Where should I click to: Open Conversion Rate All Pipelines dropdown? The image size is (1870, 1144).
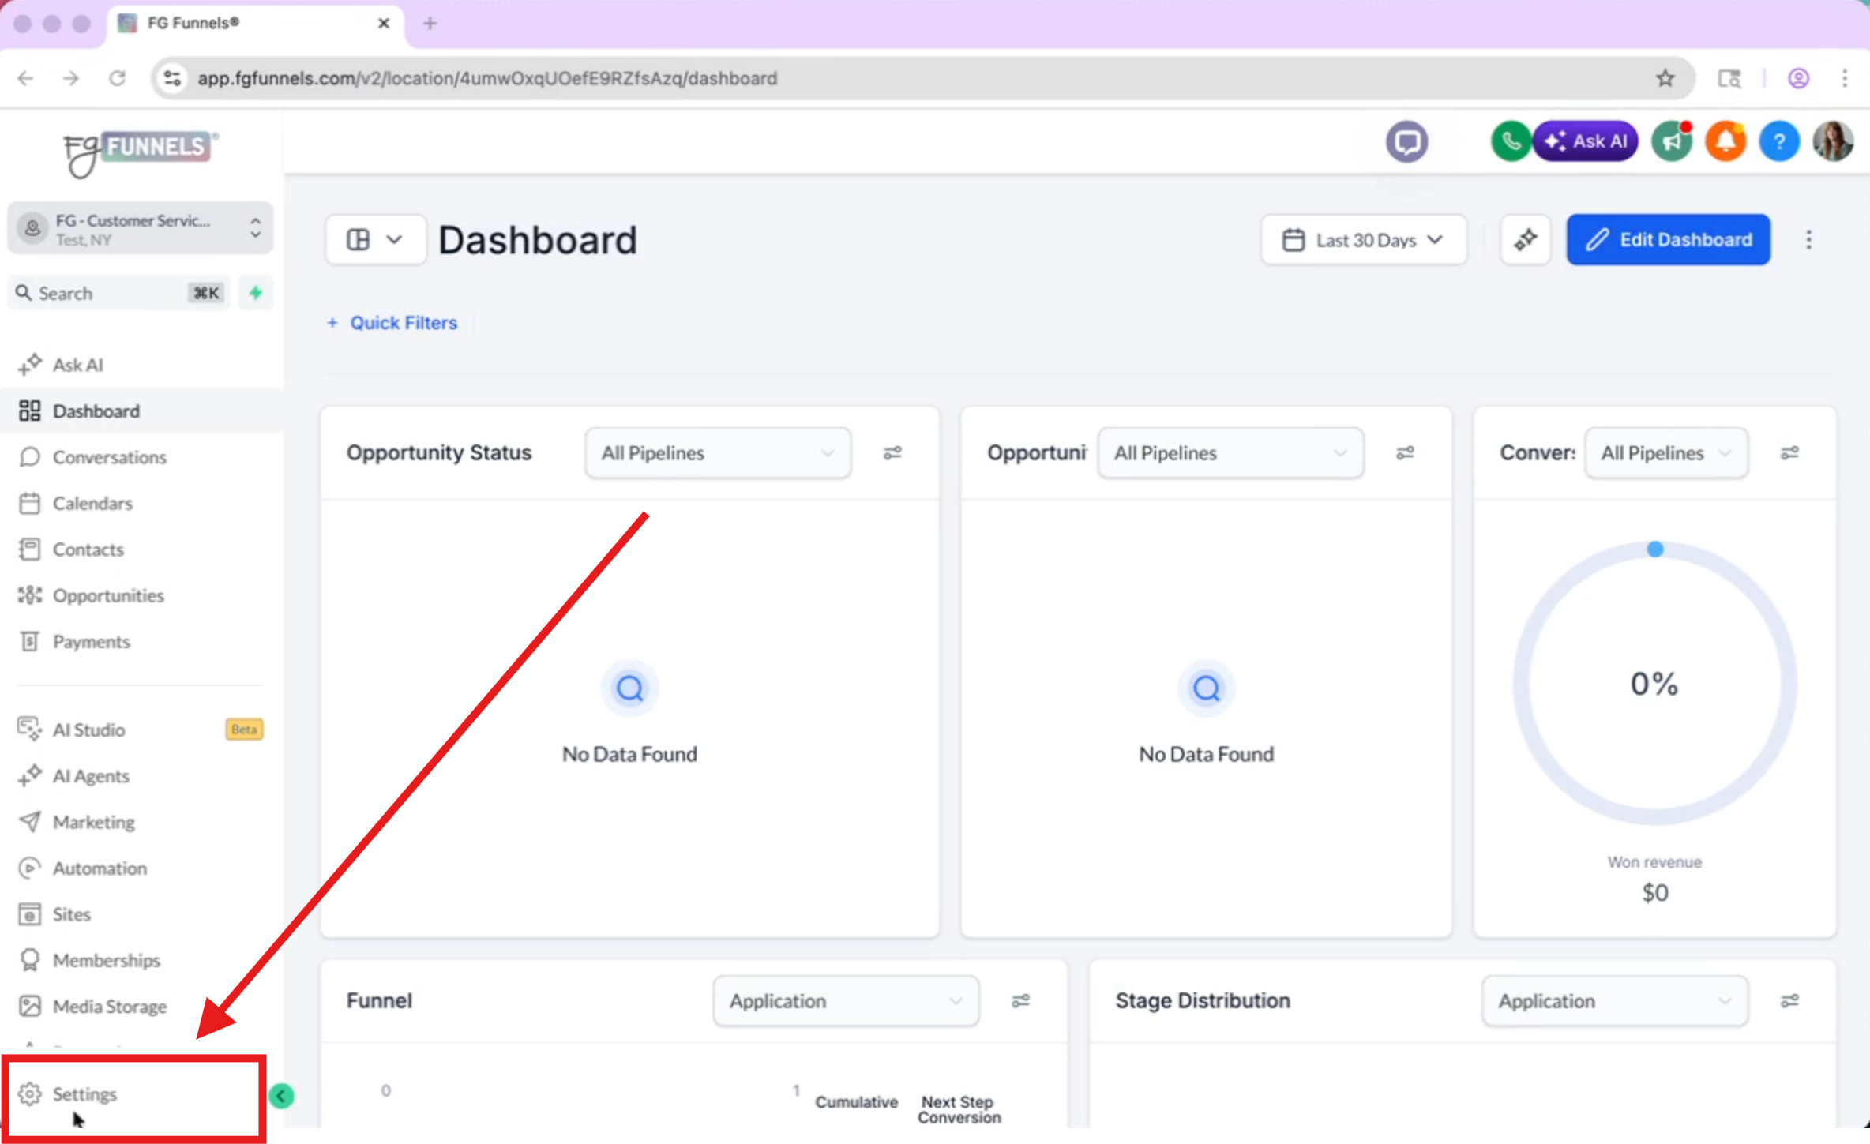pos(1666,453)
